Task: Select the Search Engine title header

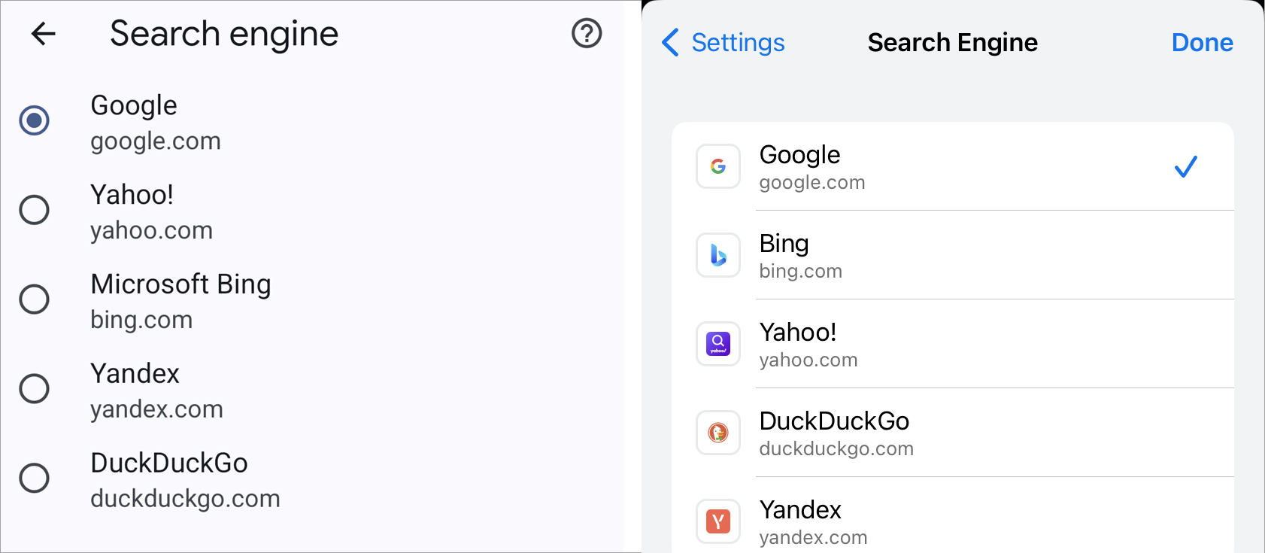Action: 952,43
